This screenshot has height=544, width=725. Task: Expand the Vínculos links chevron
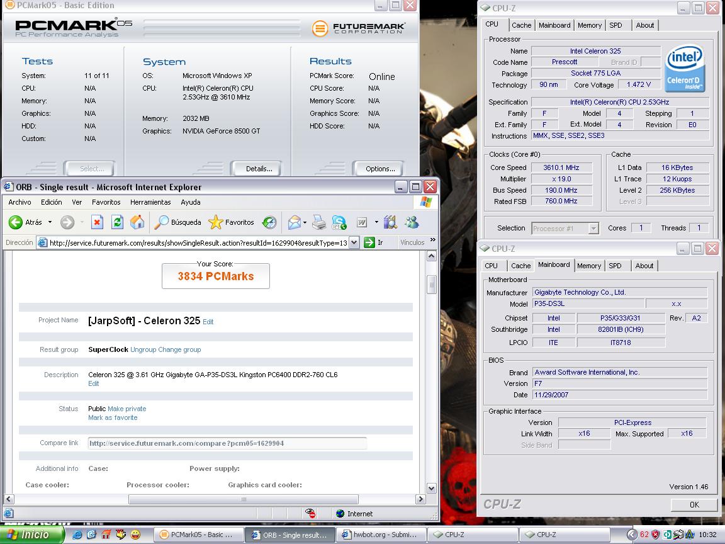coord(433,240)
